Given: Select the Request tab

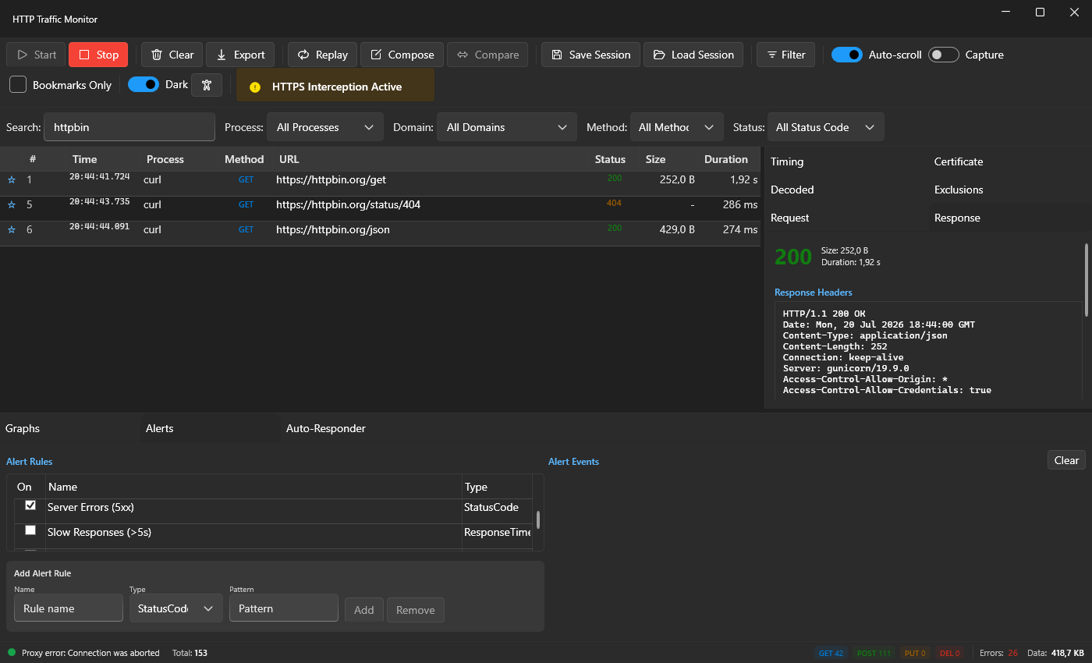Looking at the screenshot, I should tap(790, 218).
